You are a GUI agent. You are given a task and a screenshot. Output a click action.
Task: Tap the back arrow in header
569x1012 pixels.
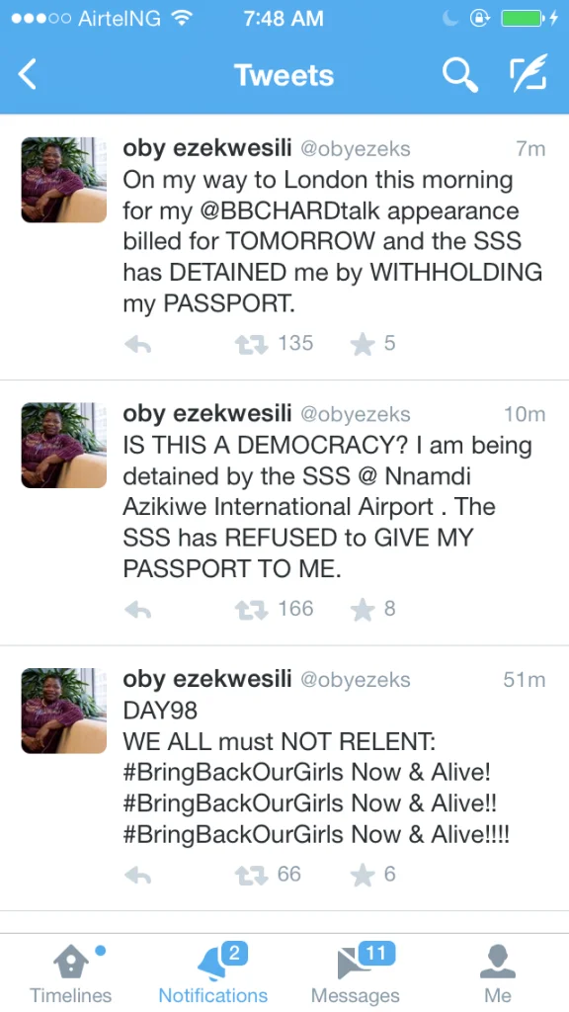[x=28, y=73]
